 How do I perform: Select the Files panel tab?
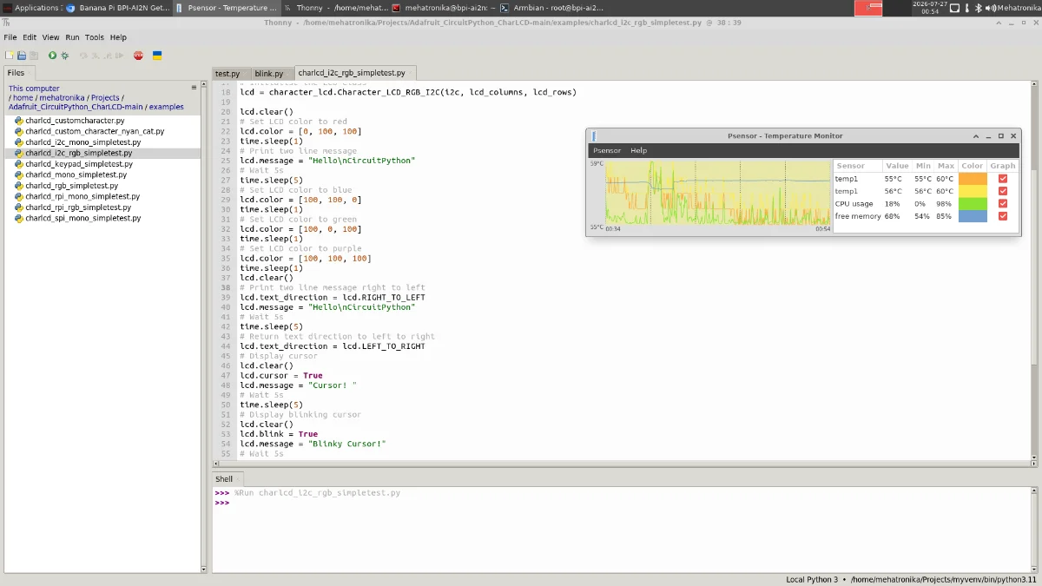click(x=17, y=73)
